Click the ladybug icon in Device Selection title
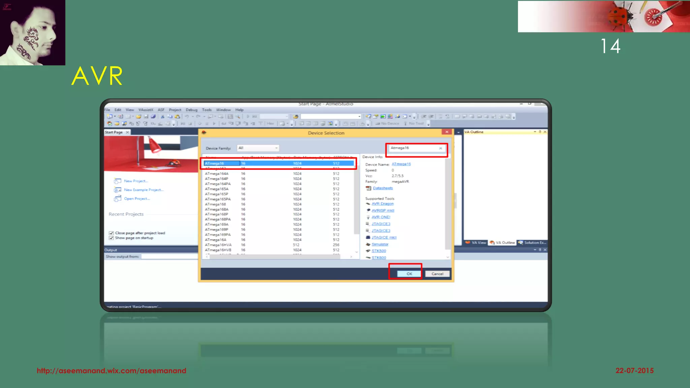This screenshot has height=388, width=690. [x=204, y=133]
